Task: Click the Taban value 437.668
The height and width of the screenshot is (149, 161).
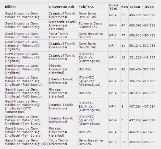Action: tap(135, 120)
